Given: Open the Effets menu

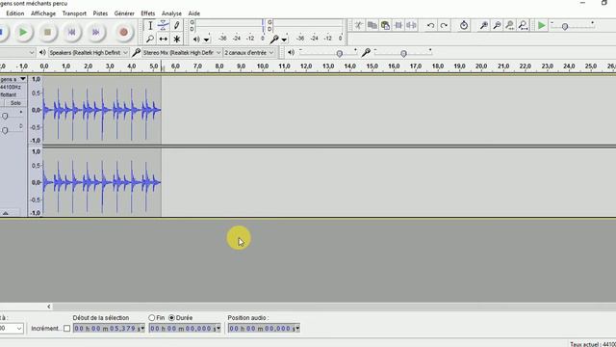Looking at the screenshot, I should [147, 13].
